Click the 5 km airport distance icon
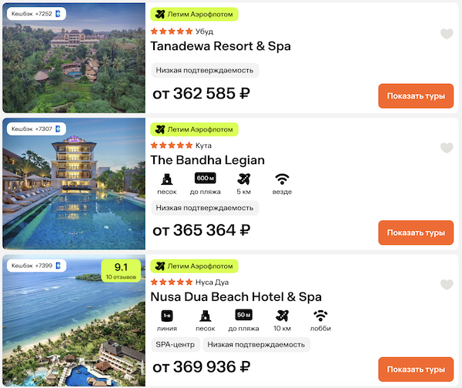The height and width of the screenshot is (388, 462). 244,179
